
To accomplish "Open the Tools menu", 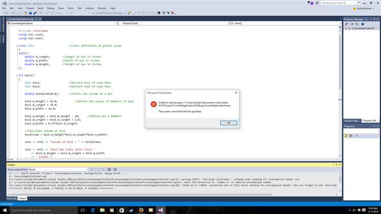I will (x=71, y=8).
